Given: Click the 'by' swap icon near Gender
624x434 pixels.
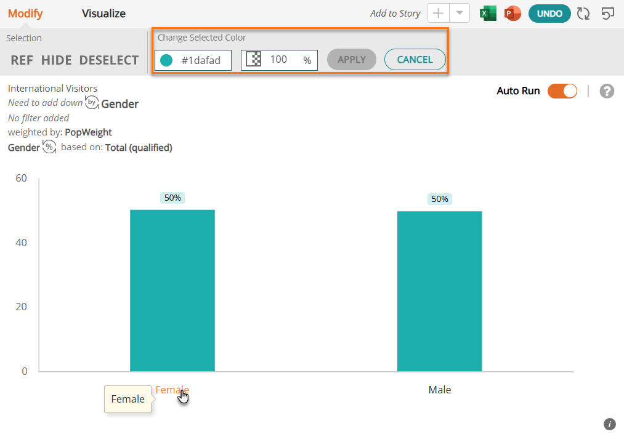Looking at the screenshot, I should (92, 102).
